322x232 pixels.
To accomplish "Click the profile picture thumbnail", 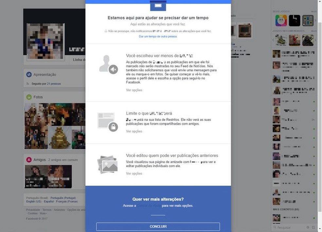I will [x=46, y=41].
